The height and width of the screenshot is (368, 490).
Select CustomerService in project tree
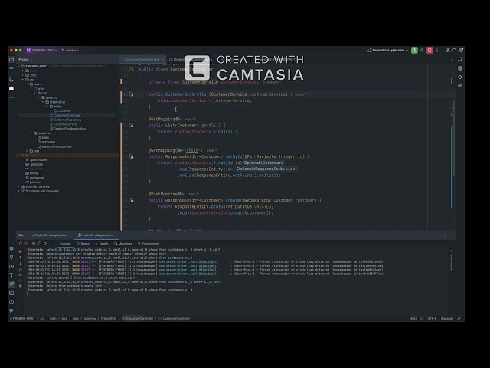(65, 124)
